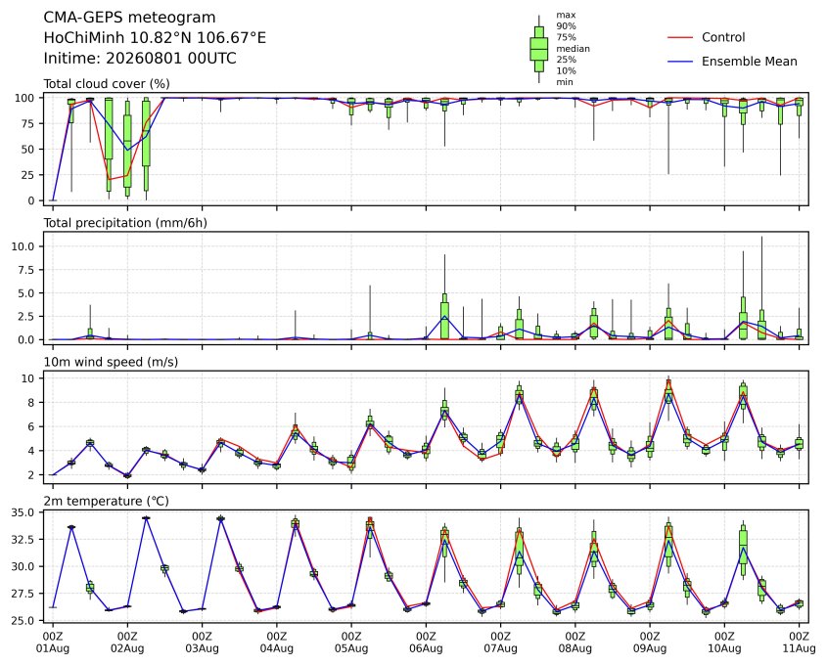
Task: Click the '00Z 10Aug' x-axis label
Action: click(x=724, y=643)
